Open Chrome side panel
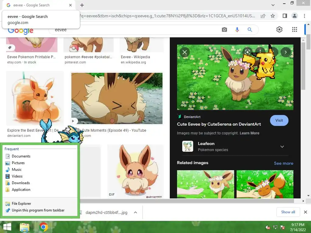This screenshot has height=233, width=311. 285,16
